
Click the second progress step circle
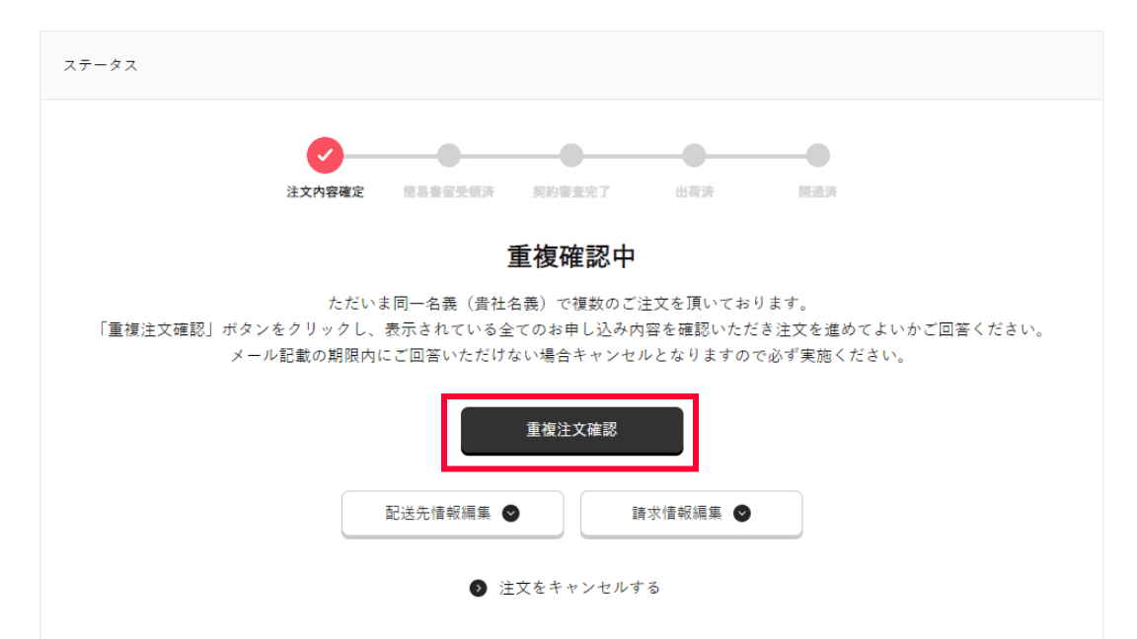[448, 155]
